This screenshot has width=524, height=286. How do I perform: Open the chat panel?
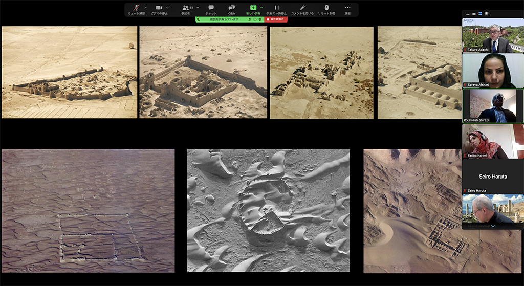pyautogui.click(x=211, y=8)
